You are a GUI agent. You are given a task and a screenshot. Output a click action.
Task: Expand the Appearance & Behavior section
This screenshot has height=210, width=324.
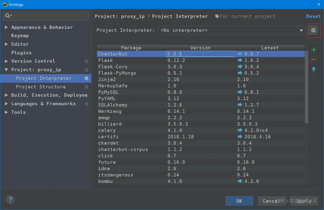click(x=6, y=27)
